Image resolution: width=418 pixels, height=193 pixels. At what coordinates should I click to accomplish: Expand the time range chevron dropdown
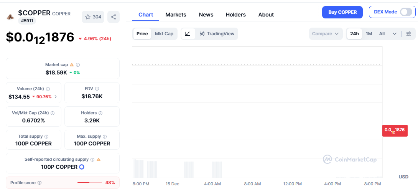tap(395, 34)
